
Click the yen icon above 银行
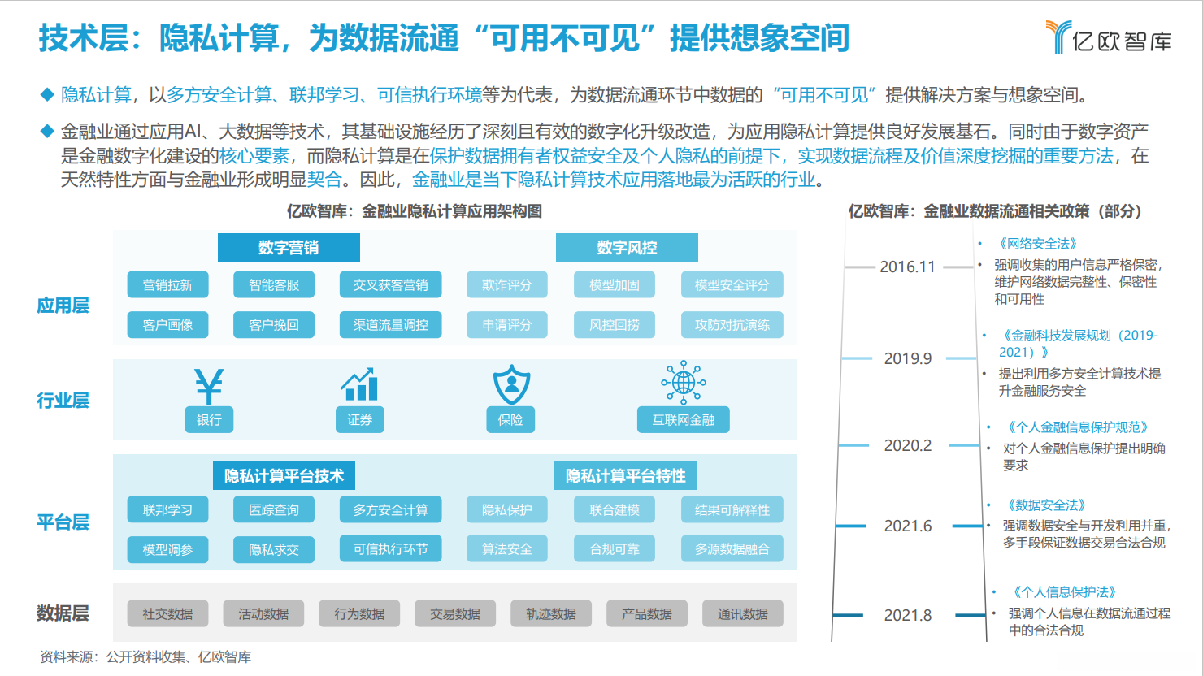click(209, 386)
